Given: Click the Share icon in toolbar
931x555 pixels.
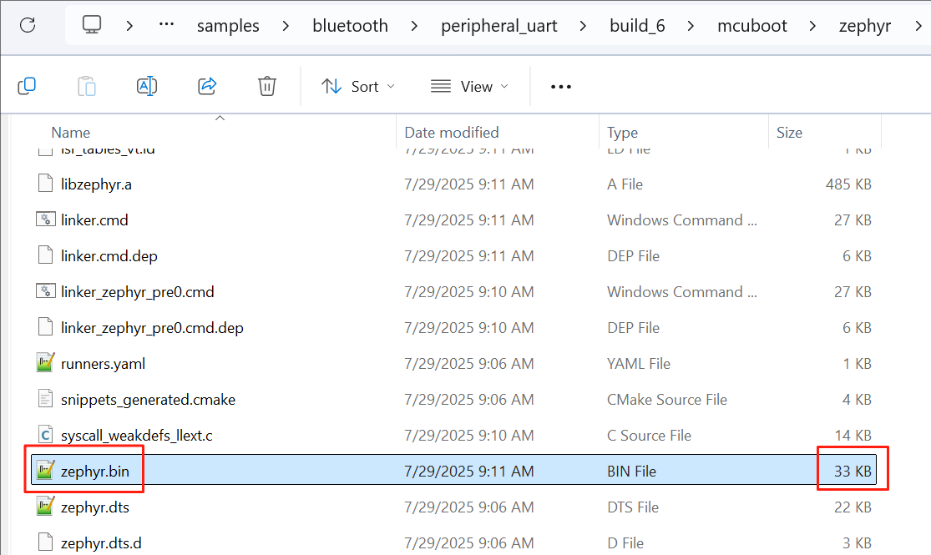Looking at the screenshot, I should pyautogui.click(x=206, y=87).
